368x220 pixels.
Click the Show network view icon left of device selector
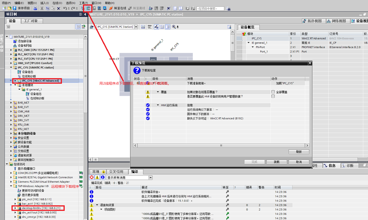[x=92, y=27]
